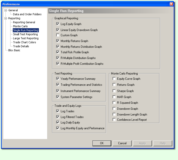The image size is (178, 160).
Task: Select Data and Order Folders
Action: point(27,14)
